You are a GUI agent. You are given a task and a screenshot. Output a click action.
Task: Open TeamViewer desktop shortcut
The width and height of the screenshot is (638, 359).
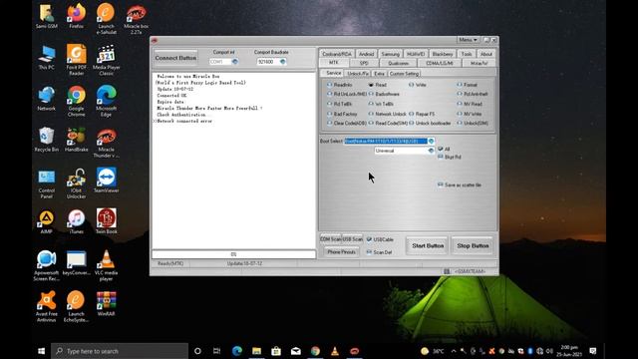tap(107, 180)
